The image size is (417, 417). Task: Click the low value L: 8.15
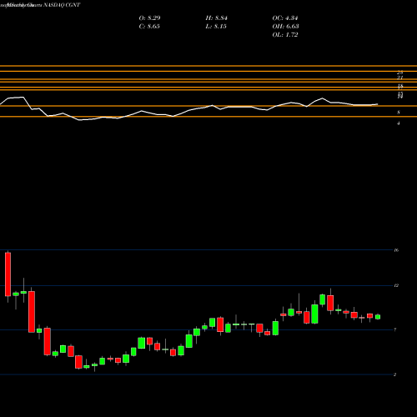[x=216, y=27]
